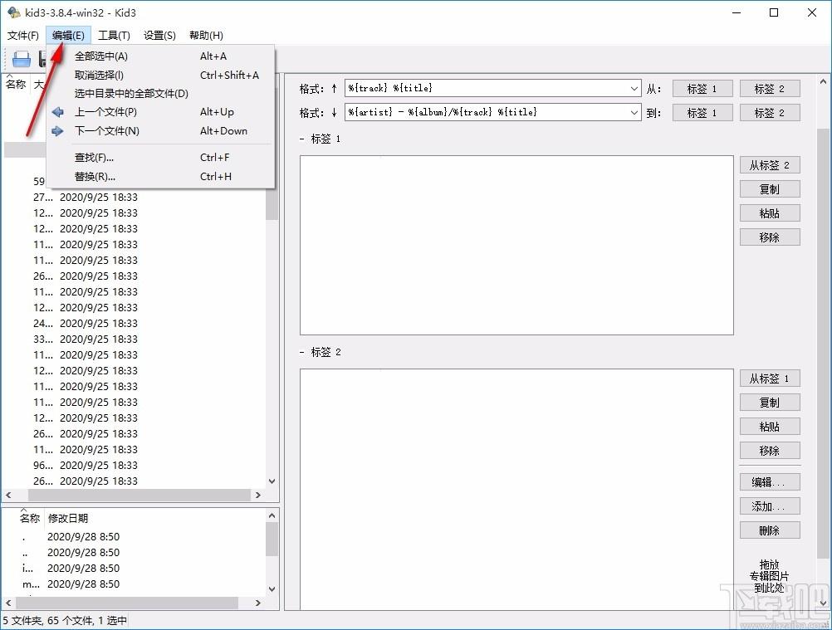Click the Open toolbar icon
Screen dimensions: 832x630
tap(22, 59)
